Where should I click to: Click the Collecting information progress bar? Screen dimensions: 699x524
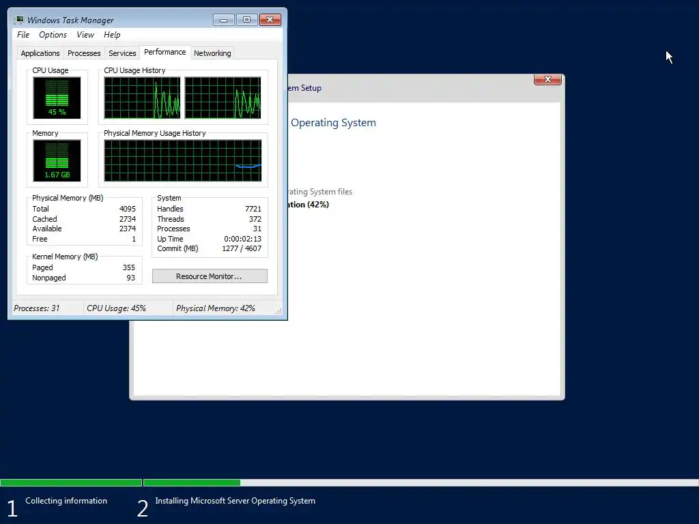71,482
